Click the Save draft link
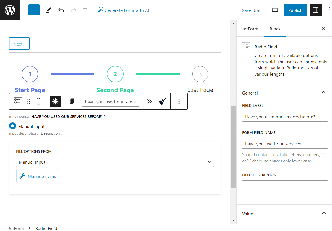Screen dimensions: 332x231 (x=252, y=10)
